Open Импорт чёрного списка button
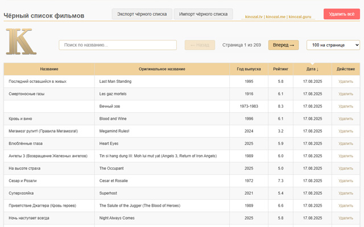This screenshot has height=227, width=364. [204, 14]
